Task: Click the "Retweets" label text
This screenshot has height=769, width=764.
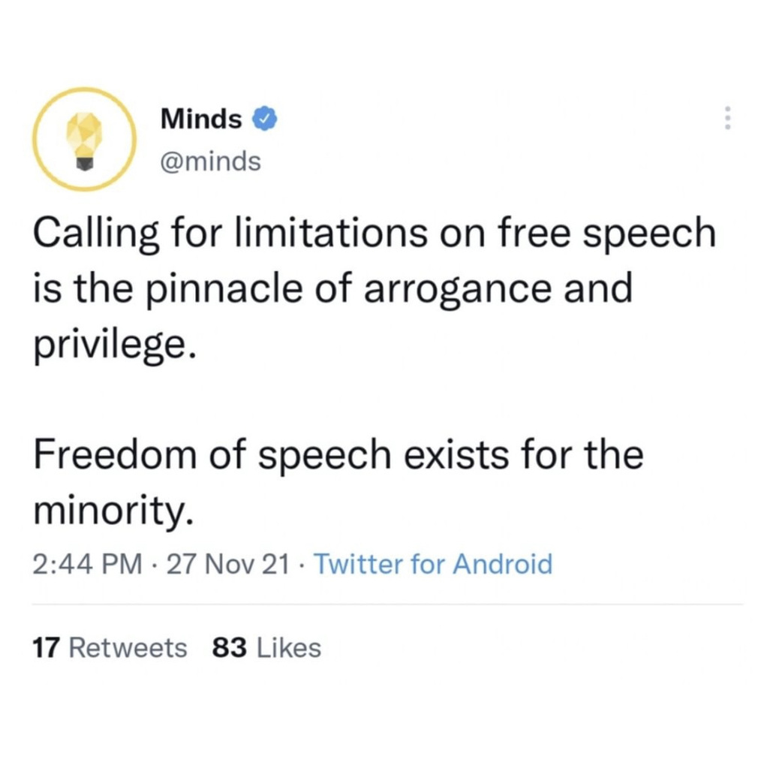Action: coord(128,647)
